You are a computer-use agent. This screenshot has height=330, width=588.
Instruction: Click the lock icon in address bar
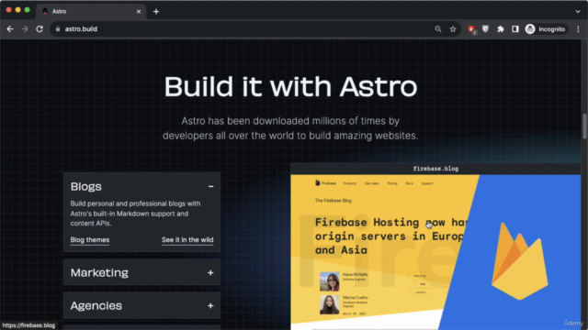point(58,28)
